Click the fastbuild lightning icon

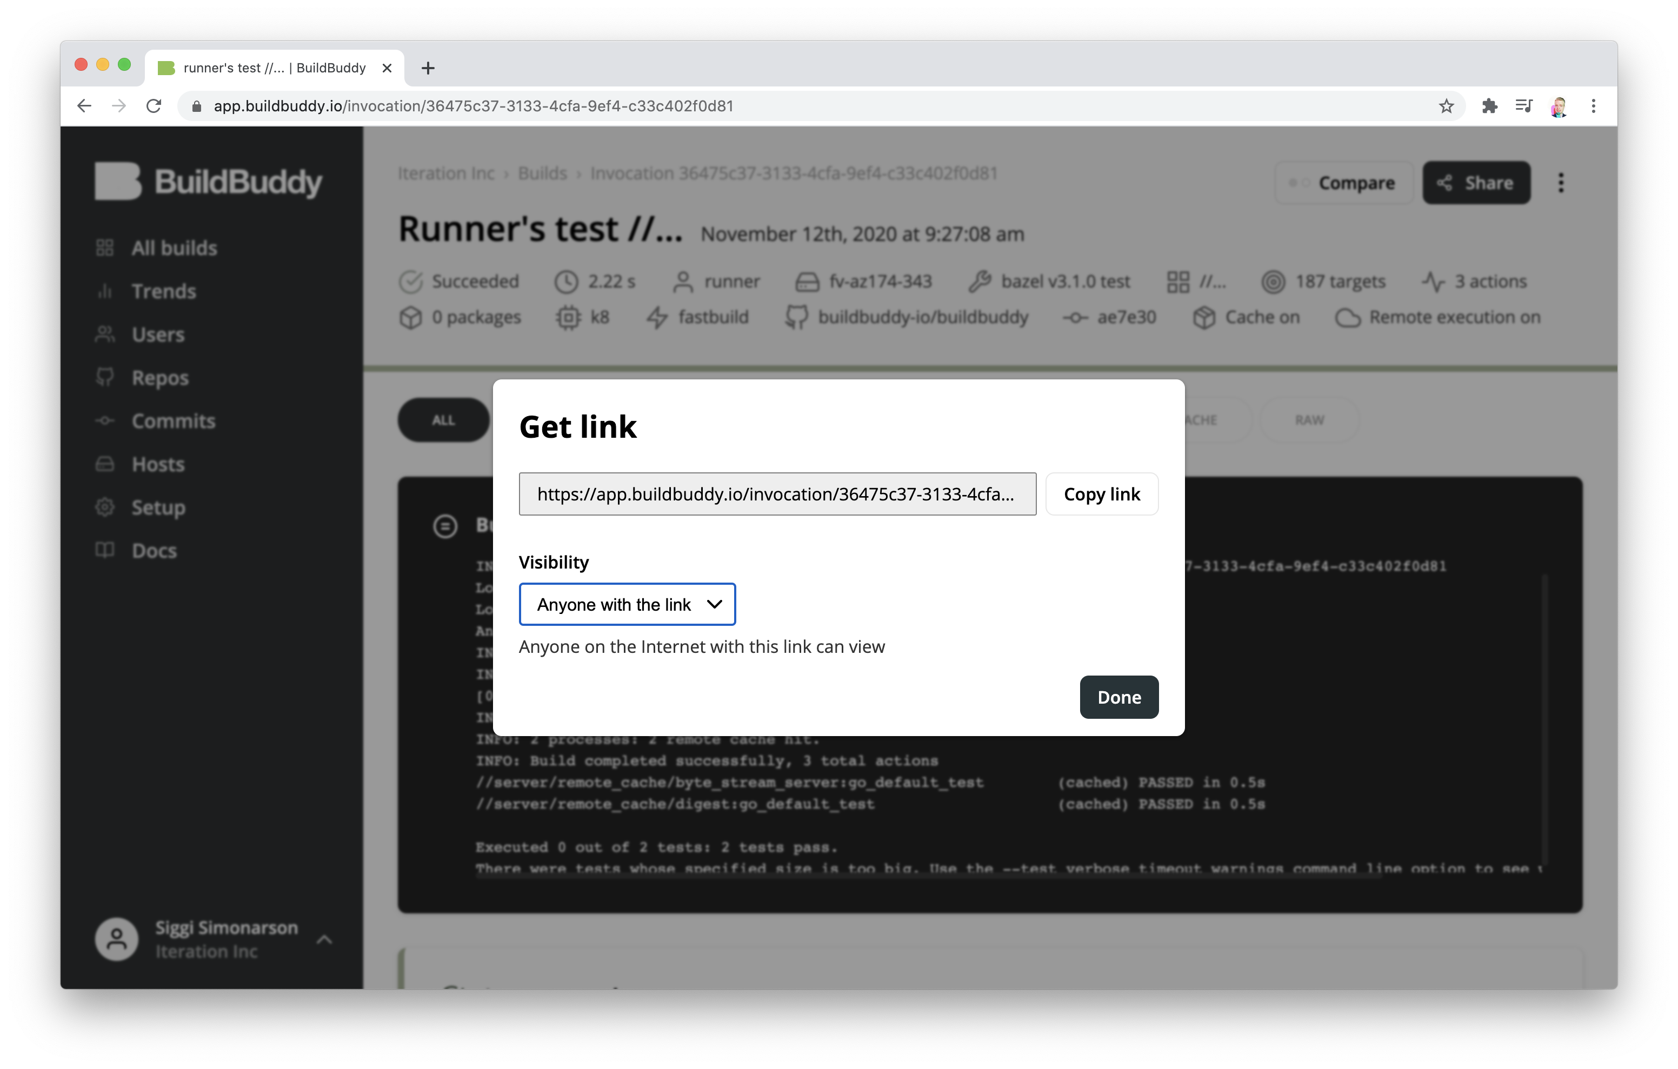click(x=657, y=317)
